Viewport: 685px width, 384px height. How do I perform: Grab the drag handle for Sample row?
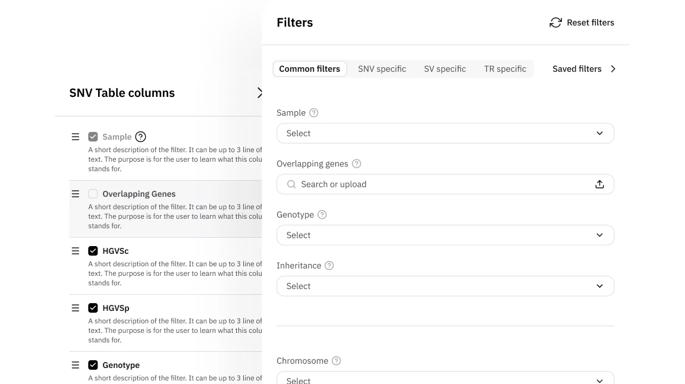point(76,137)
